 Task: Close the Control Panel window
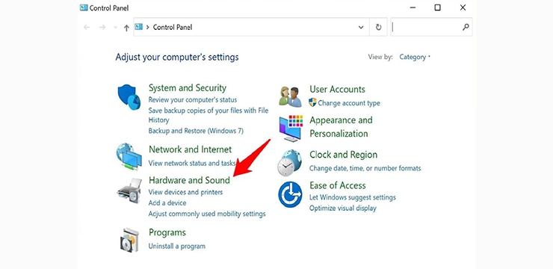coord(463,7)
